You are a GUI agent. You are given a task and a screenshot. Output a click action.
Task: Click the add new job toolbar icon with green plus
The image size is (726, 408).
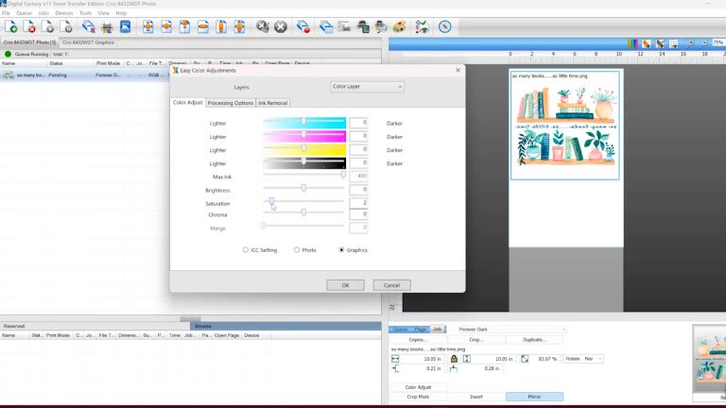[x=11, y=26]
